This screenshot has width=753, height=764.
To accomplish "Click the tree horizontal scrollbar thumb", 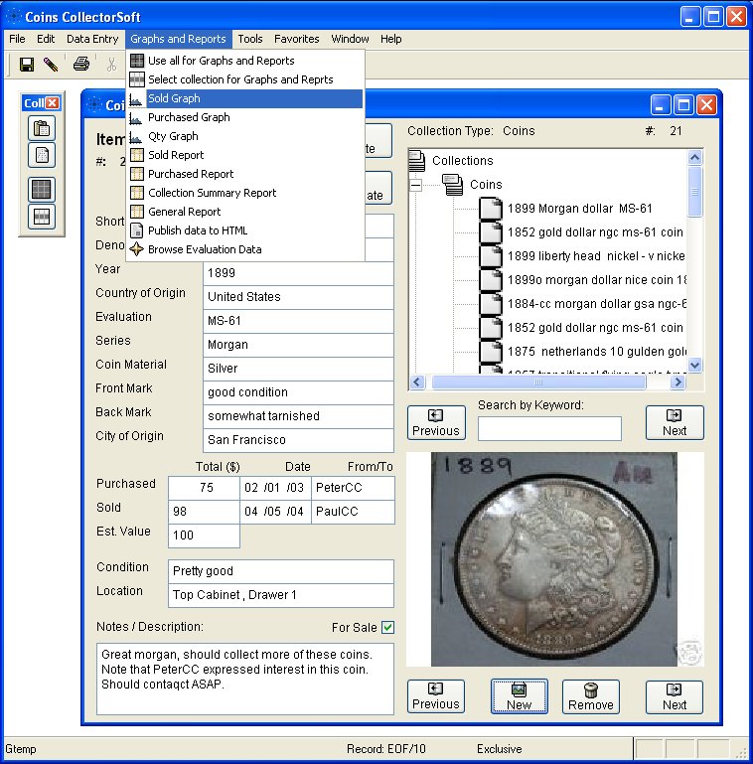I will [x=538, y=382].
